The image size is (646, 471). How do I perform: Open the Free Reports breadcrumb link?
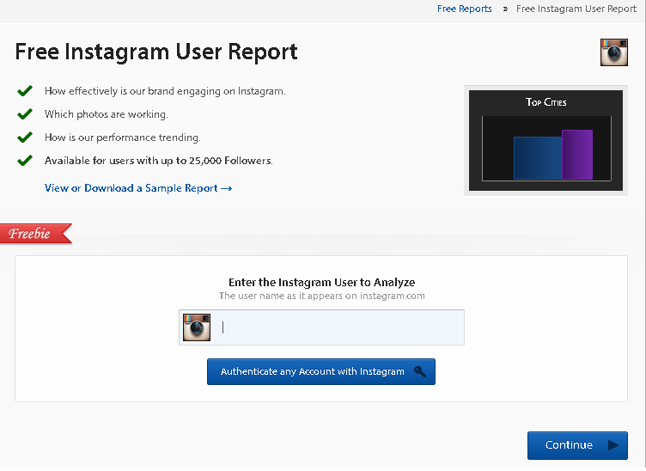coord(464,9)
